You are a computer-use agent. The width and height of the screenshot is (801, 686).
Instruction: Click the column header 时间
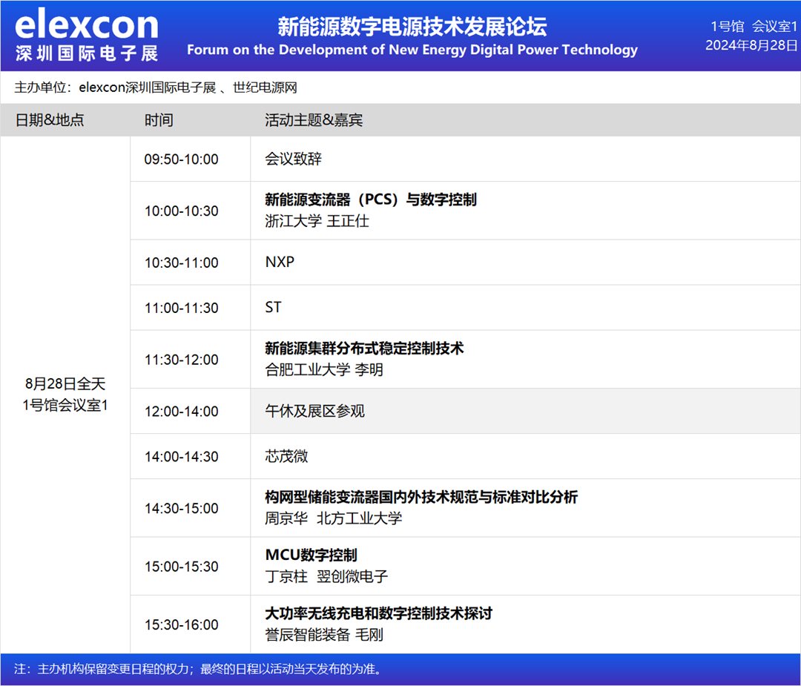[159, 120]
